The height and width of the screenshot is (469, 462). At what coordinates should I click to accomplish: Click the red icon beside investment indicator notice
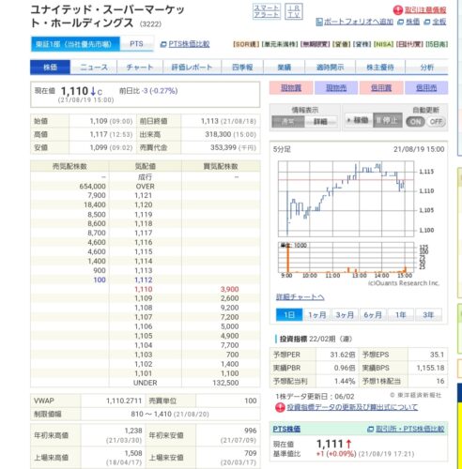pyautogui.click(x=280, y=407)
